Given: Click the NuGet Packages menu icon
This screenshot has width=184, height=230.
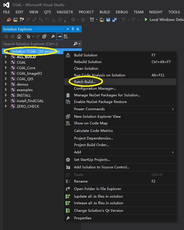Looking at the screenshot, I should point(68,95).
